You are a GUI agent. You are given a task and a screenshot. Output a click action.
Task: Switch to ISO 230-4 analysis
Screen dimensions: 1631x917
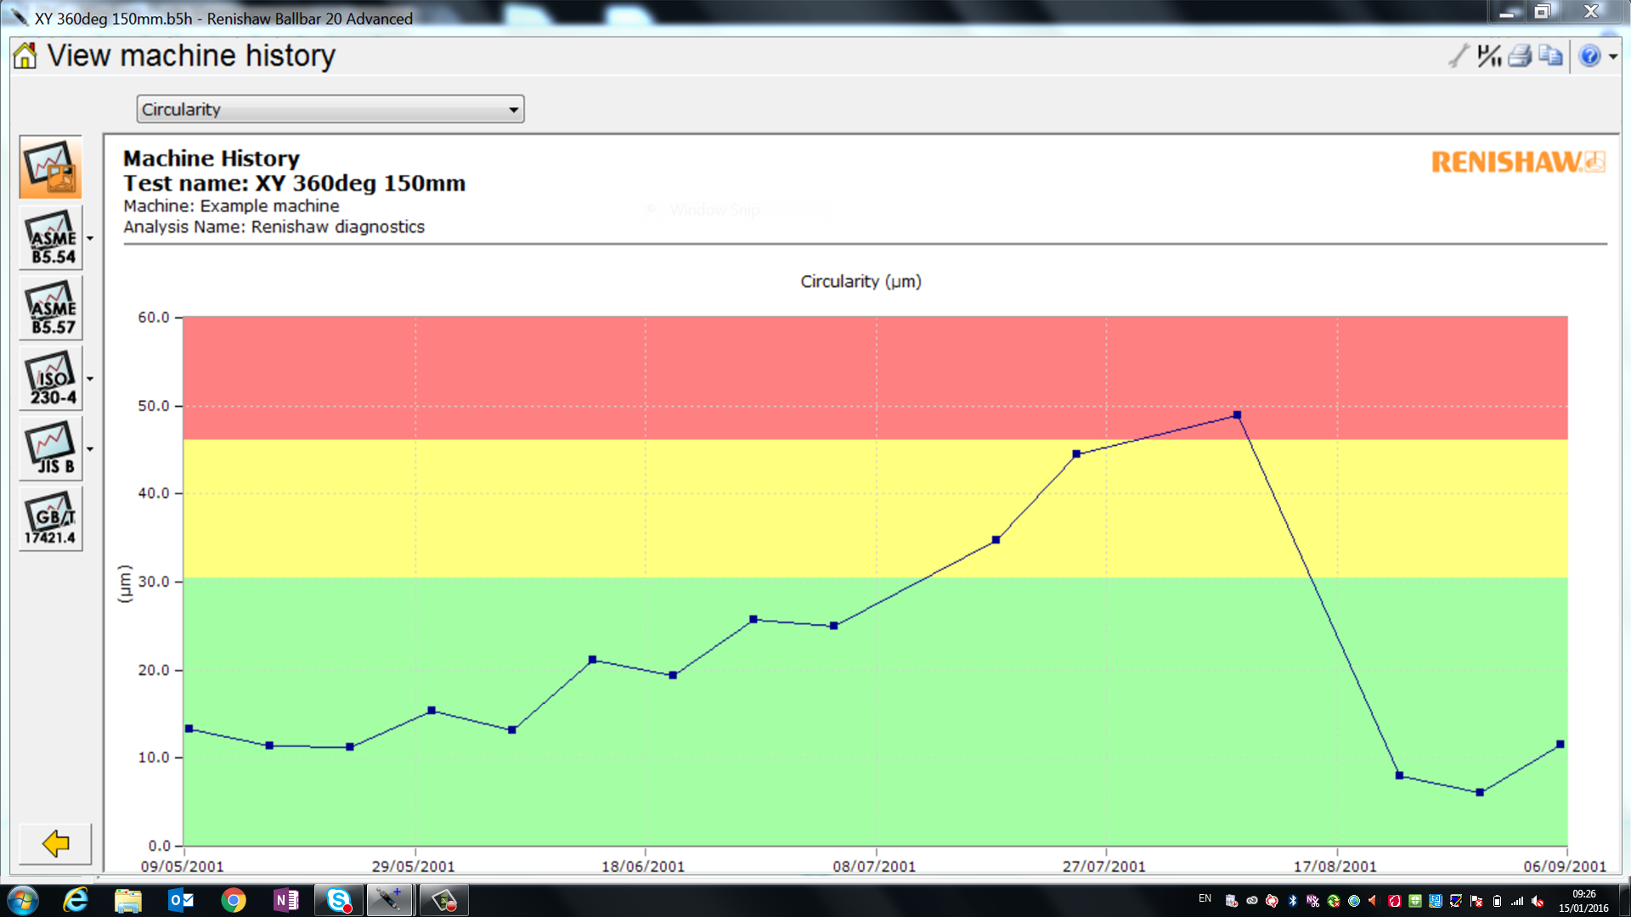point(51,380)
